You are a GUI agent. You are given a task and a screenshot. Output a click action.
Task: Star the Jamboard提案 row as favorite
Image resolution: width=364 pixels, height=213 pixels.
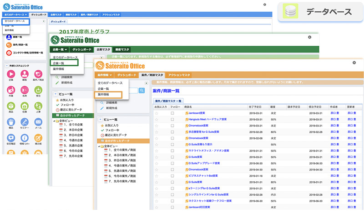(157, 113)
